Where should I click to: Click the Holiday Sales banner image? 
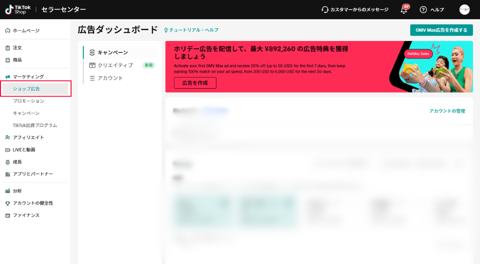click(x=431, y=67)
